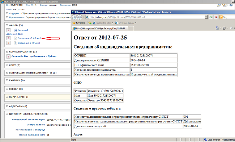Select the getfile.aspx browser tab
Viewport: 235px width, 142px height.
pos(100,28)
